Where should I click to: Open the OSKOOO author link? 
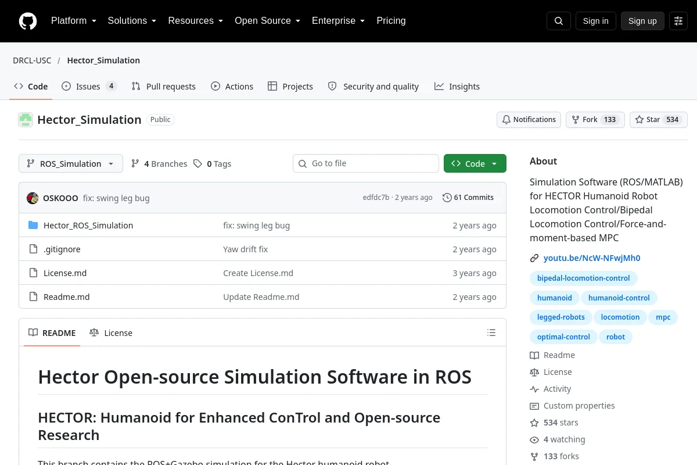(x=60, y=198)
